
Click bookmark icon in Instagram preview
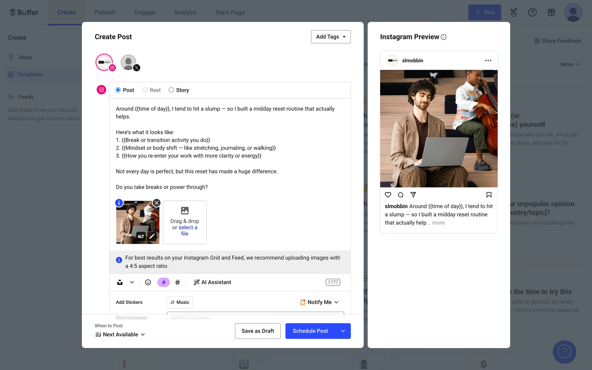[x=489, y=195]
